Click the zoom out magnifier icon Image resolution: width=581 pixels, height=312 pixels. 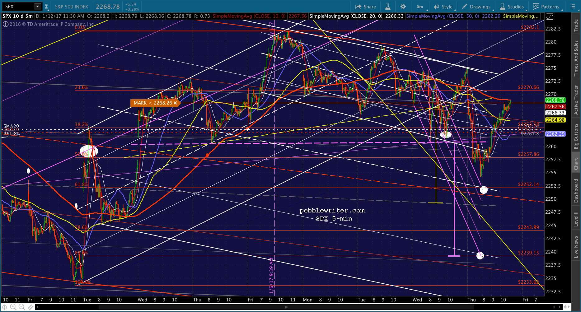tap(22, 307)
